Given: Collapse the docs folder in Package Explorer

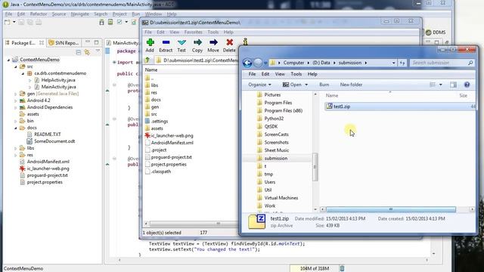Looking at the screenshot, I should pos(16,128).
